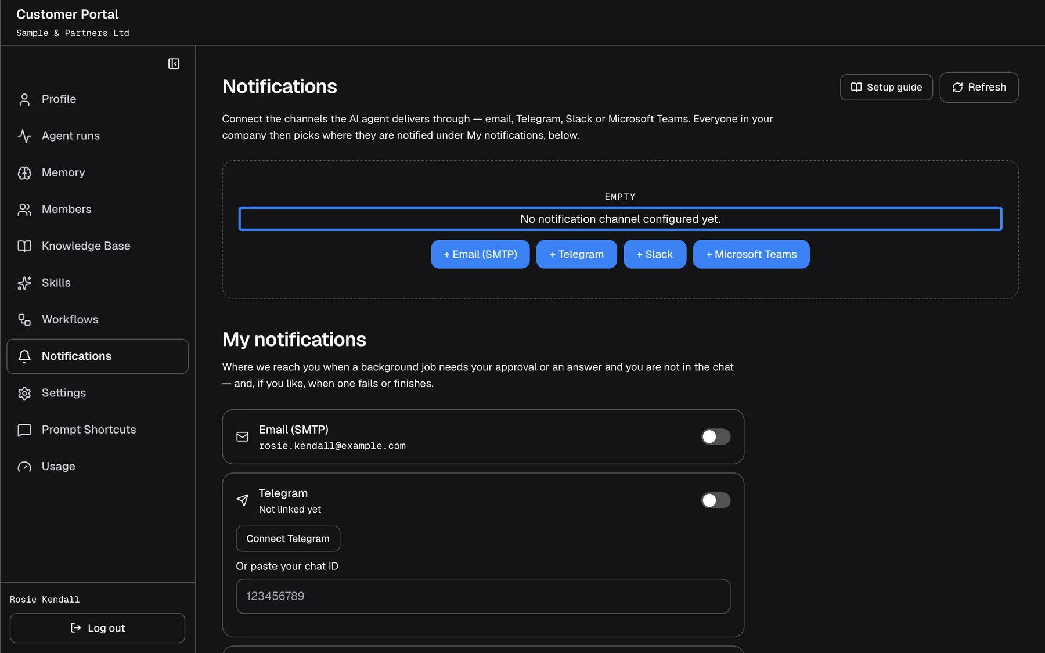Click the 'Not linked yet' status text
The image size is (1045, 653).
point(290,509)
